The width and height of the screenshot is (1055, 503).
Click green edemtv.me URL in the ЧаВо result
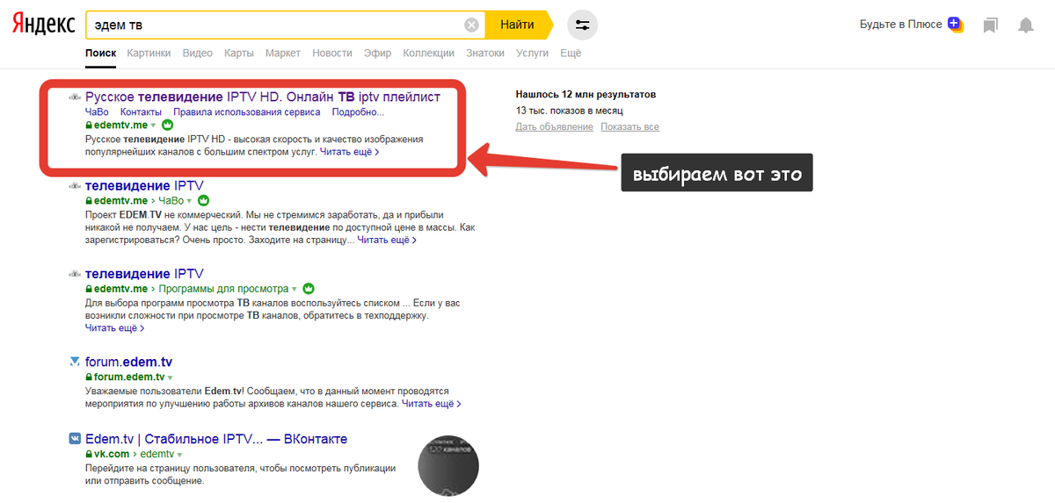click(120, 201)
